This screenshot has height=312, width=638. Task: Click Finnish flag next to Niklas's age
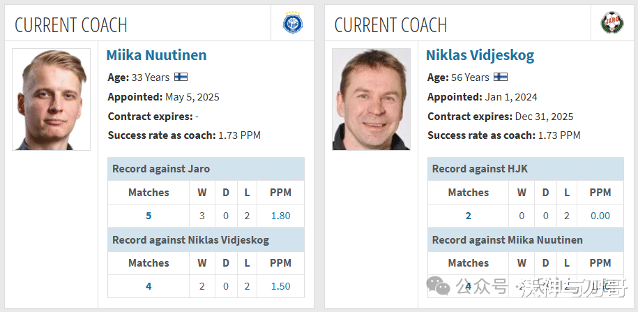(501, 77)
